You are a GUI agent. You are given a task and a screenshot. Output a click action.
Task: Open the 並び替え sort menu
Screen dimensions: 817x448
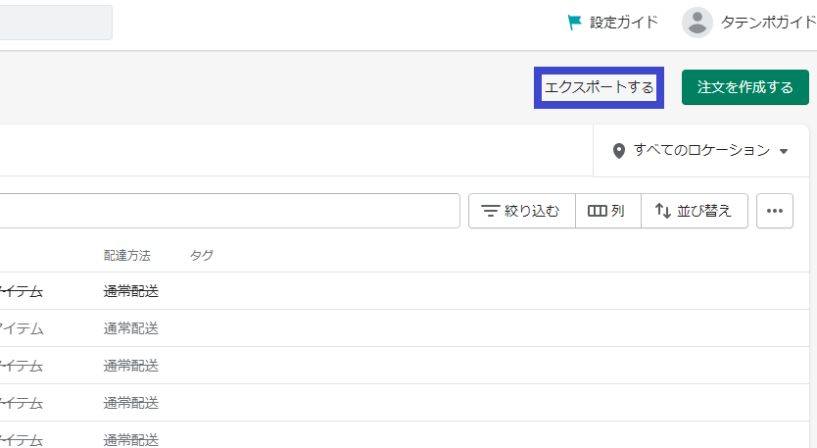(695, 211)
